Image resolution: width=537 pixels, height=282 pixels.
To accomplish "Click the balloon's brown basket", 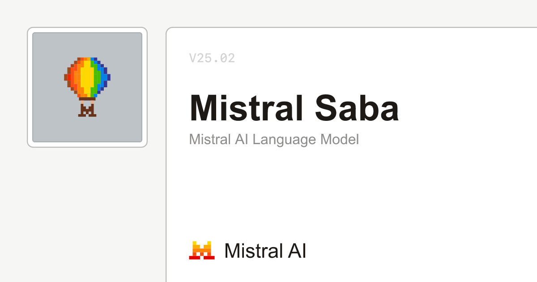I will coord(87,110).
